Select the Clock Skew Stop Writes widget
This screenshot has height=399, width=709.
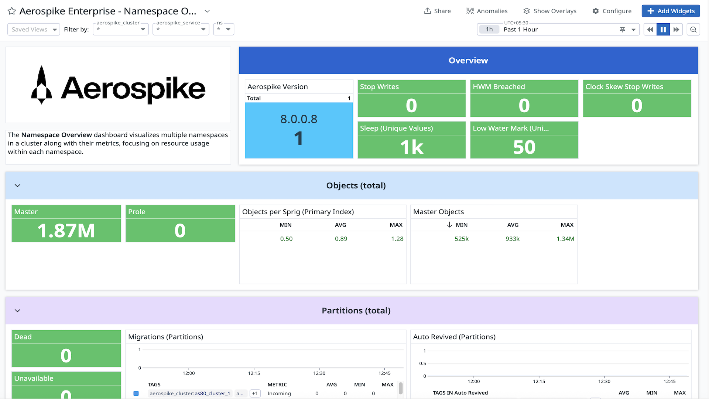(637, 99)
